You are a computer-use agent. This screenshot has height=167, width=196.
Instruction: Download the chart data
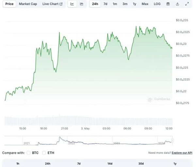click(177, 4)
